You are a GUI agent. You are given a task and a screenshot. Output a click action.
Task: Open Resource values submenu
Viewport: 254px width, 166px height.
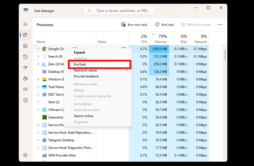tap(98, 70)
